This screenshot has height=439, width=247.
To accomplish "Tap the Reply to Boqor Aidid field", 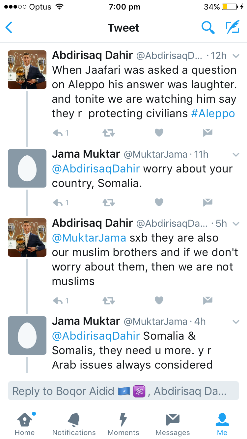I will click(x=123, y=391).
